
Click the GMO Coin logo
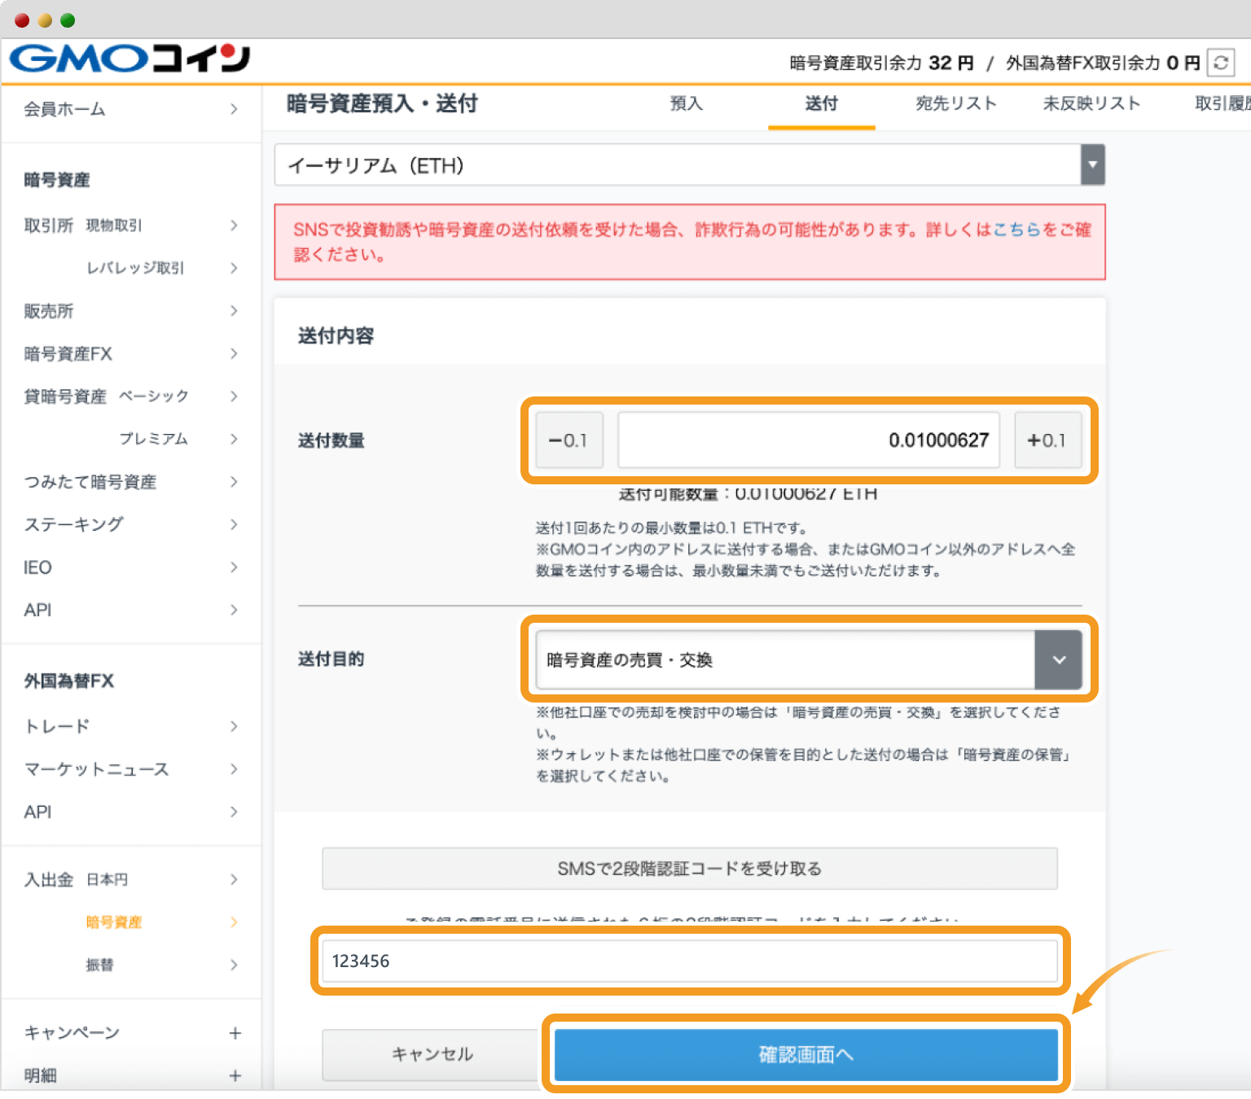tap(129, 59)
